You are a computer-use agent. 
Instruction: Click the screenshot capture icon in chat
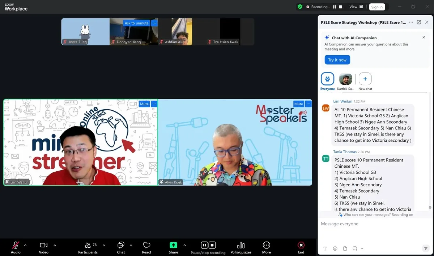pyautogui.click(x=355, y=248)
